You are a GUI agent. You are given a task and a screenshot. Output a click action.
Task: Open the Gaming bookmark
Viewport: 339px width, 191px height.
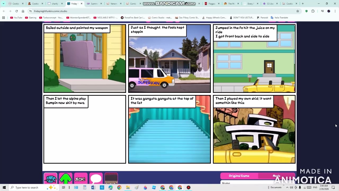(30, 18)
